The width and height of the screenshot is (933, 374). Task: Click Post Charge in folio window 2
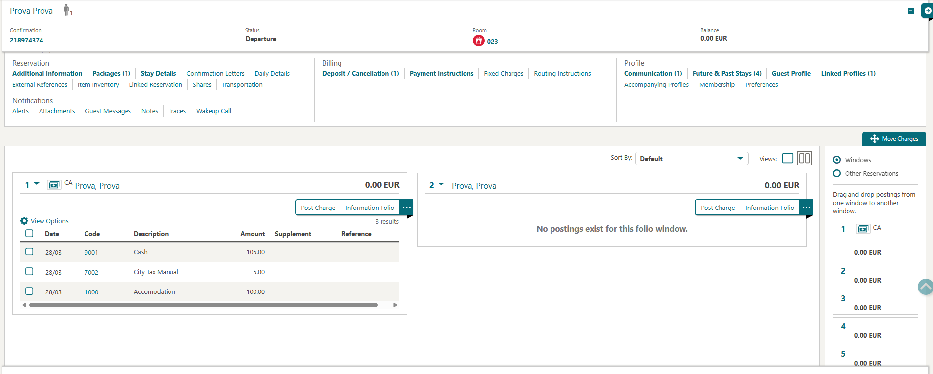click(x=718, y=208)
